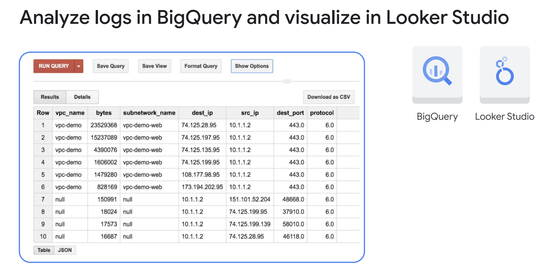Click dest_ip cell 173.194.202.95
Image resolution: width=554 pixels, height=277 pixels.
tap(202, 187)
